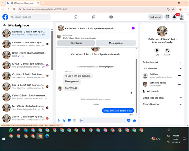Viewport: 189px width, 151px height.
Task: Choose a GIF icon in composer
Action: coord(75,120)
